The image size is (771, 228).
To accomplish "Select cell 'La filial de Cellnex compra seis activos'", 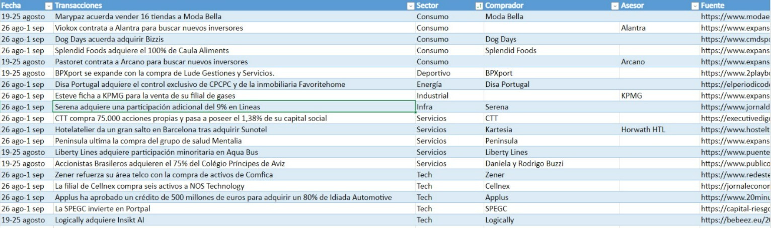I will coord(234,186).
